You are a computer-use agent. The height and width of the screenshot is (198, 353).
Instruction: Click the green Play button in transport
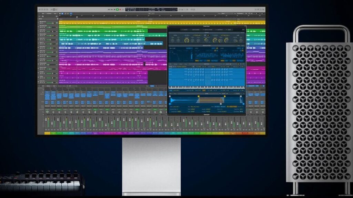(x=117, y=9)
